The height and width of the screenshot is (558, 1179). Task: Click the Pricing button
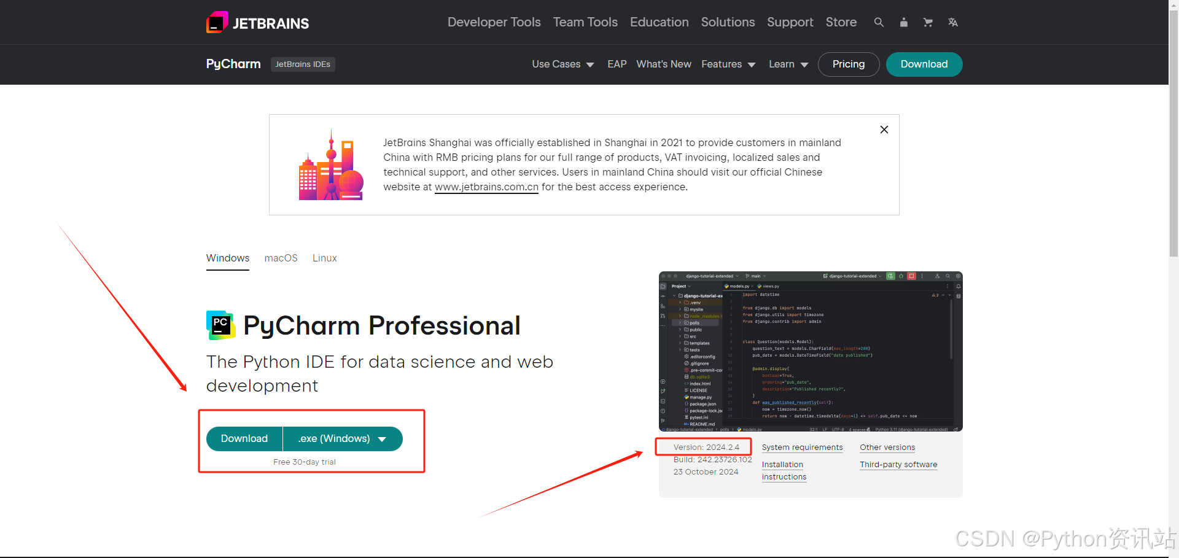[849, 64]
